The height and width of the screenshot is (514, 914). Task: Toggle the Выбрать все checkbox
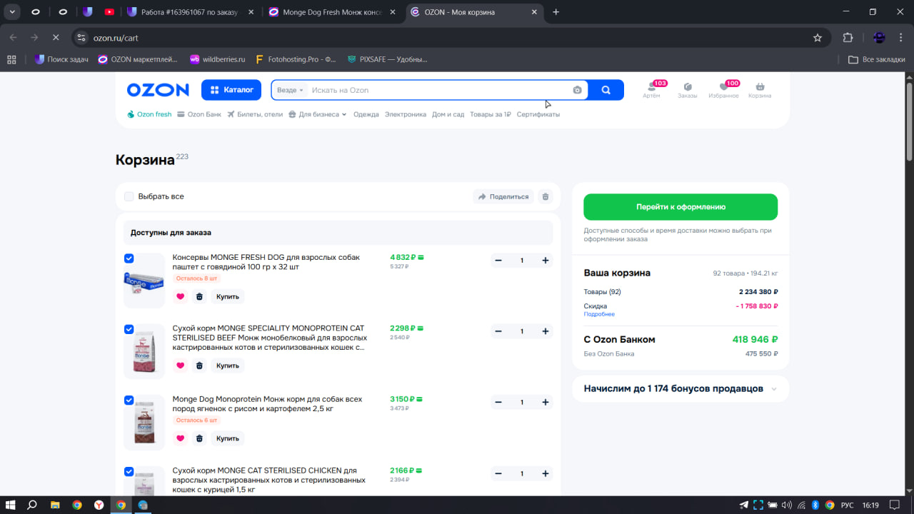point(129,196)
